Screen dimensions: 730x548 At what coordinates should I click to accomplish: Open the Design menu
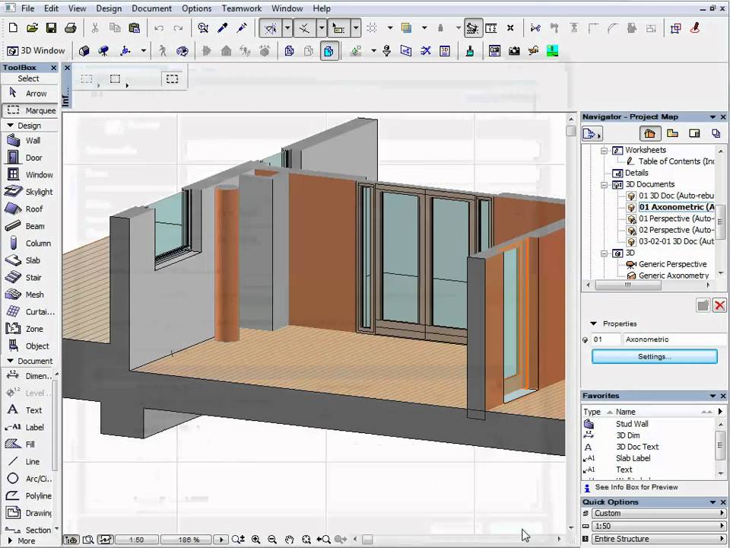tap(109, 8)
